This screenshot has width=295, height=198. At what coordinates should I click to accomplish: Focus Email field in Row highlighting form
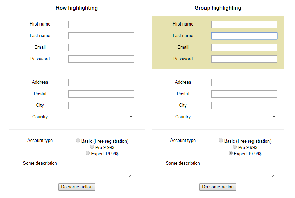coord(101,48)
